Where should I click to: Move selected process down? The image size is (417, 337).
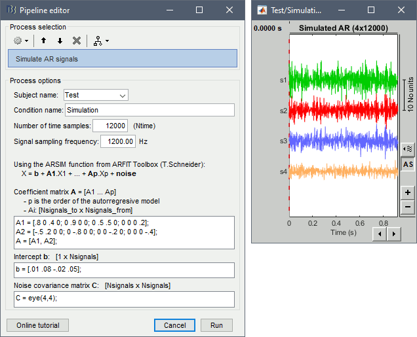(x=60, y=41)
